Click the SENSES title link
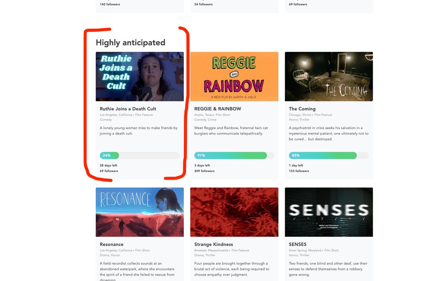The height and width of the screenshot is (281, 445). click(x=298, y=244)
